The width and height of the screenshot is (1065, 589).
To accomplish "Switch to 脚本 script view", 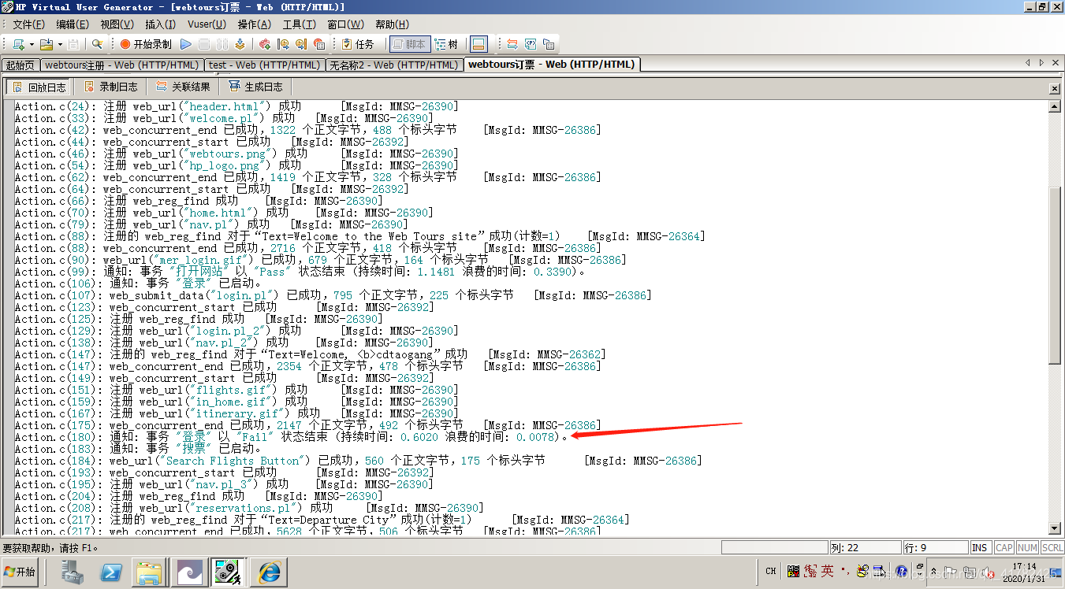I will [x=410, y=44].
